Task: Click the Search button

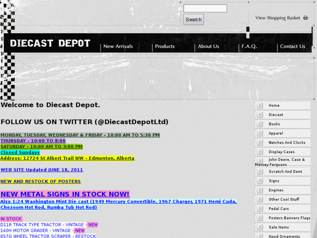Action: click(x=194, y=20)
